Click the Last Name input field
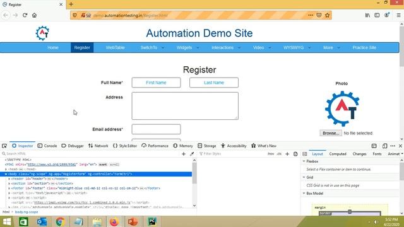Screen dimensions: 404x227 tap(214, 83)
